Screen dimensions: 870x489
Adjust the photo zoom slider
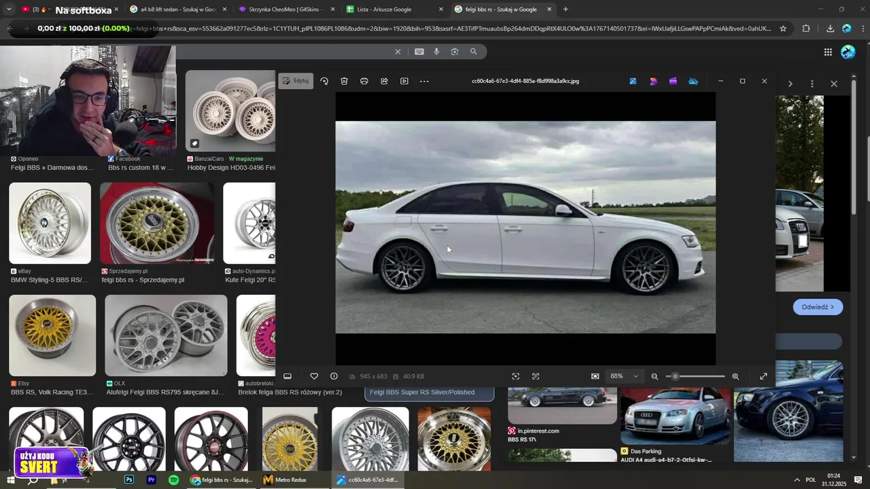(676, 376)
